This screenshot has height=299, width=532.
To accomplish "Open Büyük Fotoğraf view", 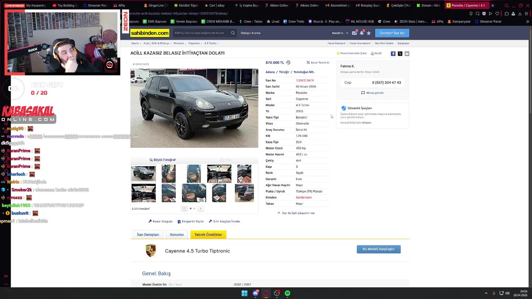I will [x=163, y=160].
